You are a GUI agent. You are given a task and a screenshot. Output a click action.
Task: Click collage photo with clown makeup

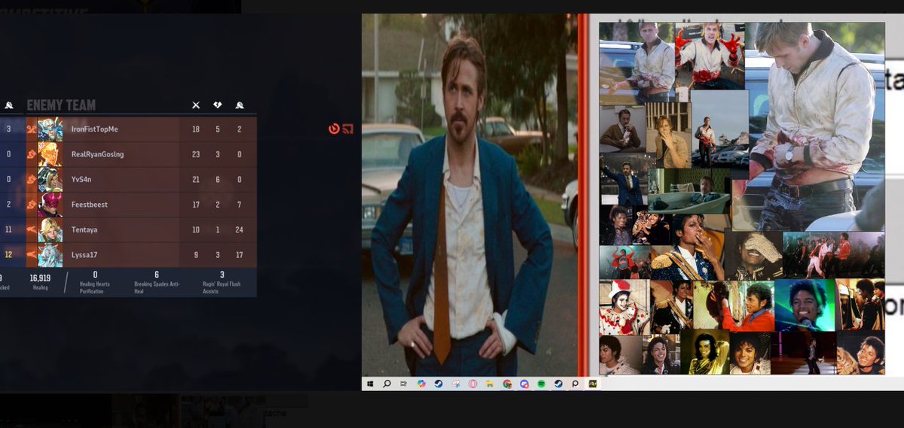click(x=624, y=307)
